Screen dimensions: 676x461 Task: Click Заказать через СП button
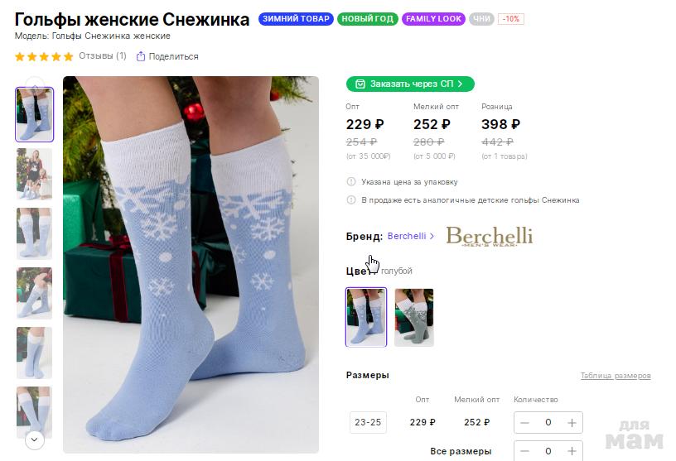click(x=410, y=84)
